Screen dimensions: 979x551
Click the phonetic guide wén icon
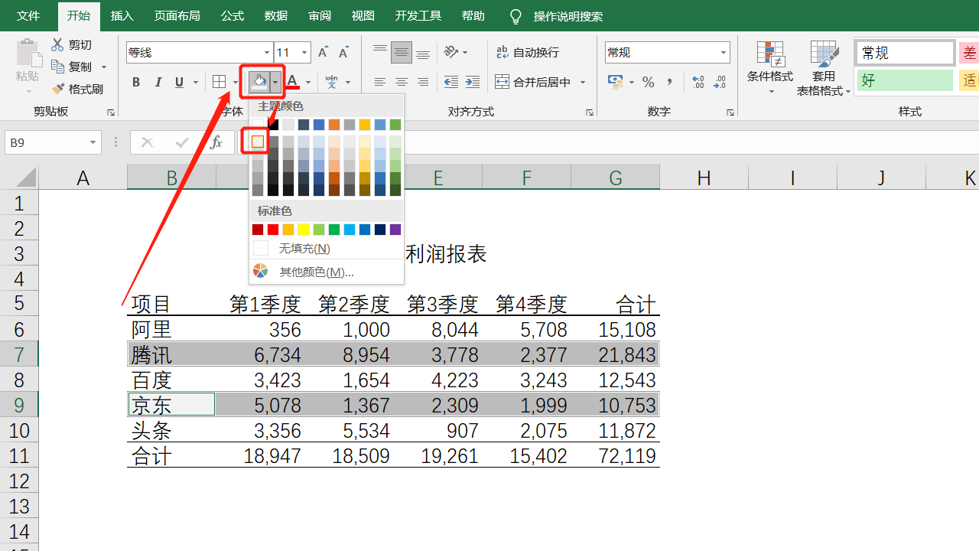[332, 82]
